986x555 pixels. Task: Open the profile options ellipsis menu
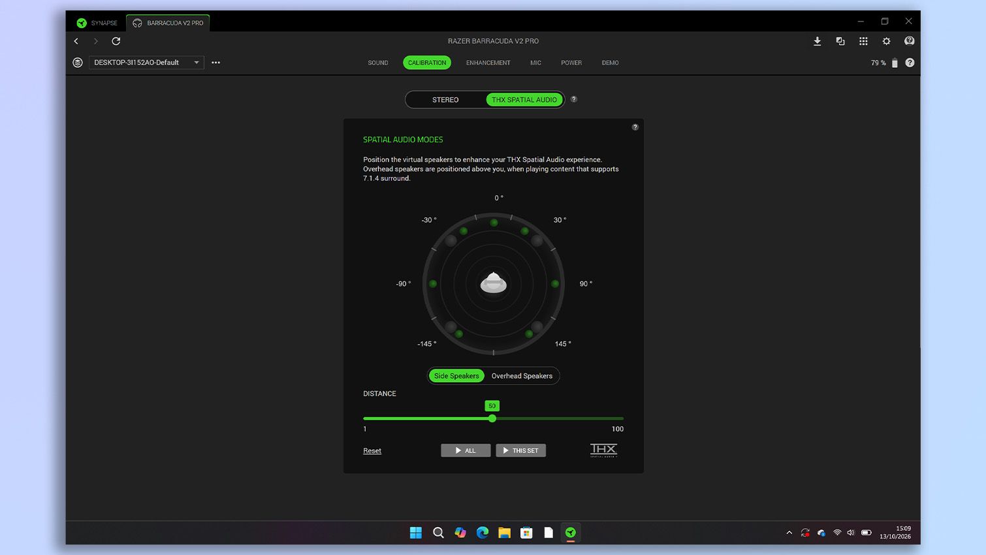216,63
